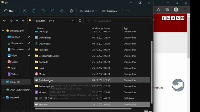
Task: Click the PortableApps logo on web page
Action: pos(178,85)
